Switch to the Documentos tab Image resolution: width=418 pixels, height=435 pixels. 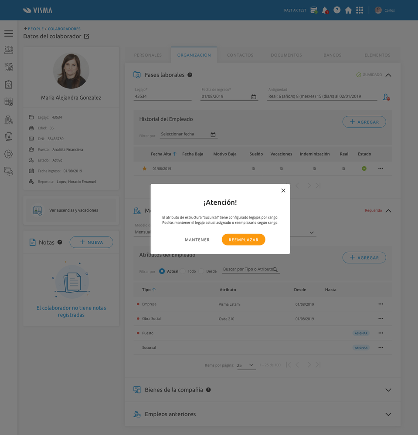(x=286, y=55)
